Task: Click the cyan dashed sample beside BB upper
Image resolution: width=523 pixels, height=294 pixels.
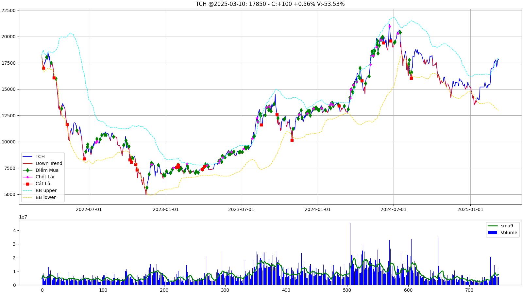Action: click(x=28, y=191)
